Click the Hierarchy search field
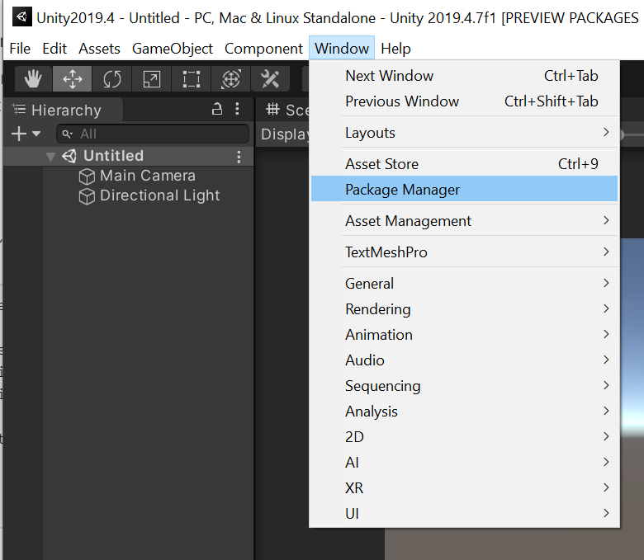The width and height of the screenshot is (644, 560). coord(153,134)
